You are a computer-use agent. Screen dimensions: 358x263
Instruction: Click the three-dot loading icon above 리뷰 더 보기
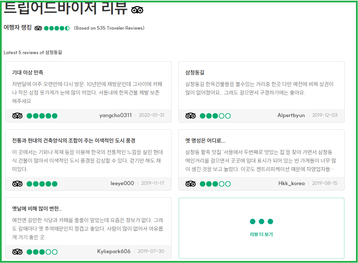click(261, 221)
